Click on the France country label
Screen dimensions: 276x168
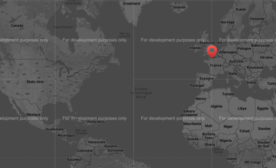click(x=216, y=65)
